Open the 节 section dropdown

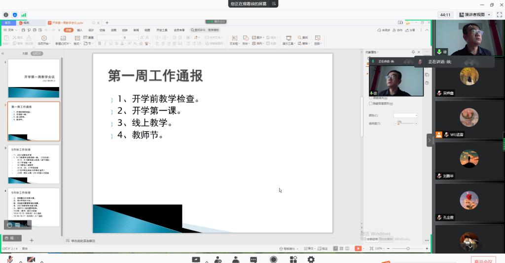[88, 43]
